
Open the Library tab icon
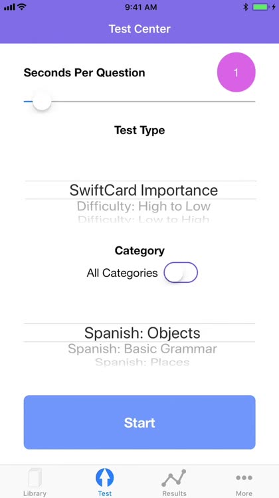(x=35, y=477)
